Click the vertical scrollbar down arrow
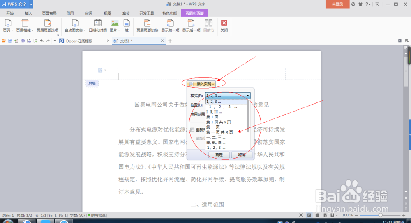This screenshot has width=411, height=223. (x=406, y=192)
